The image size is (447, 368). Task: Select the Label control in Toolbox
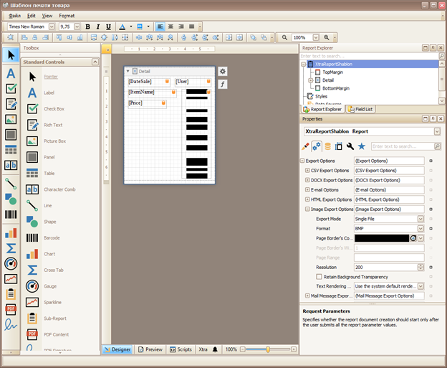click(x=49, y=93)
